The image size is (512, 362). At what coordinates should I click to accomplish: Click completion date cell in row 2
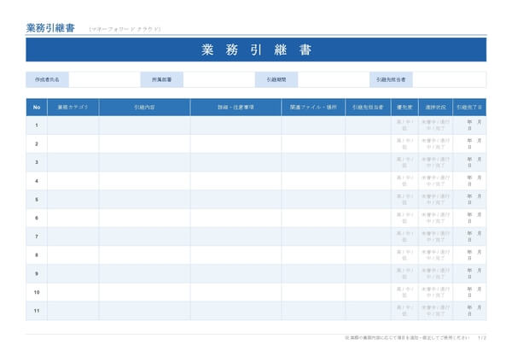click(469, 143)
